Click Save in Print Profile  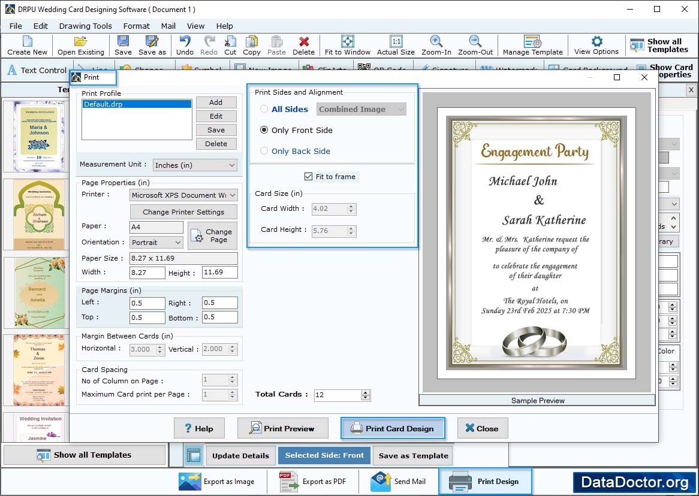216,130
